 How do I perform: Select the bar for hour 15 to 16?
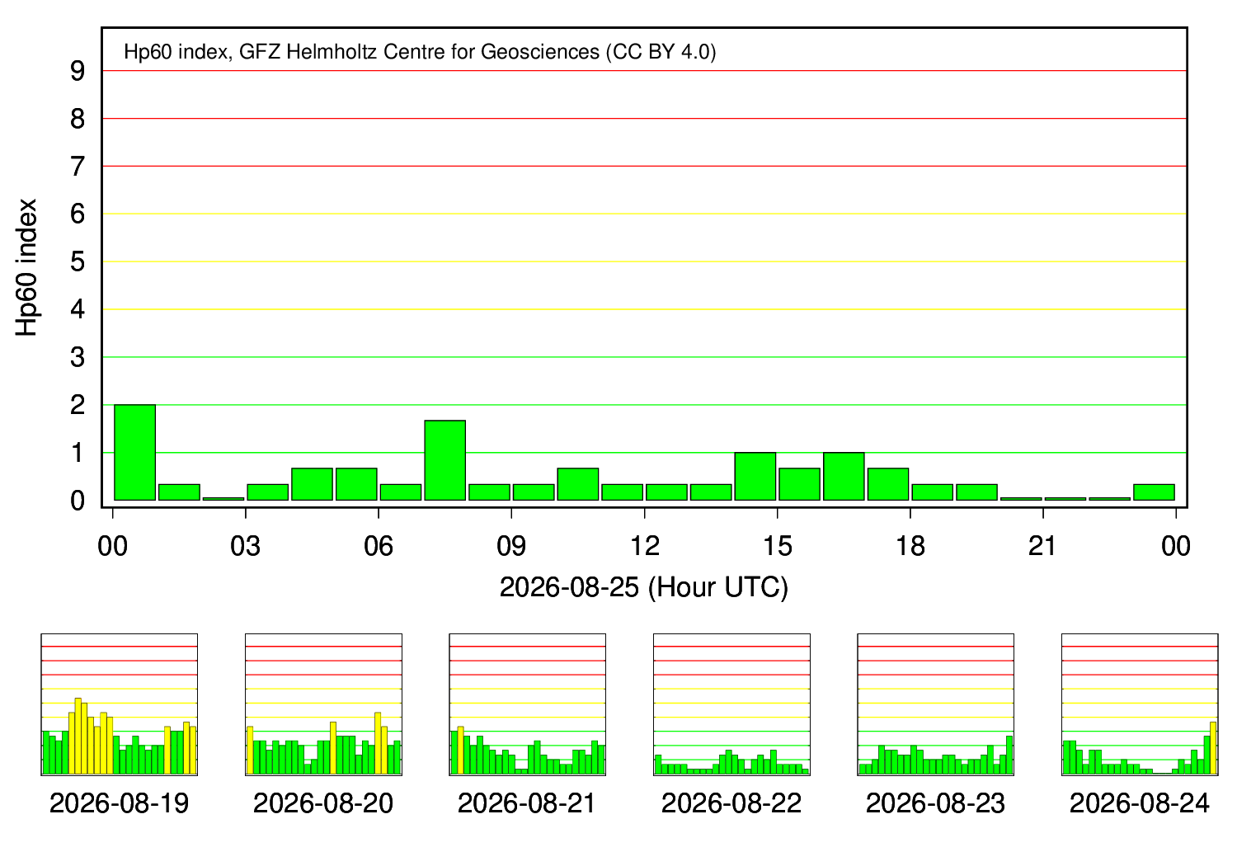800,484
